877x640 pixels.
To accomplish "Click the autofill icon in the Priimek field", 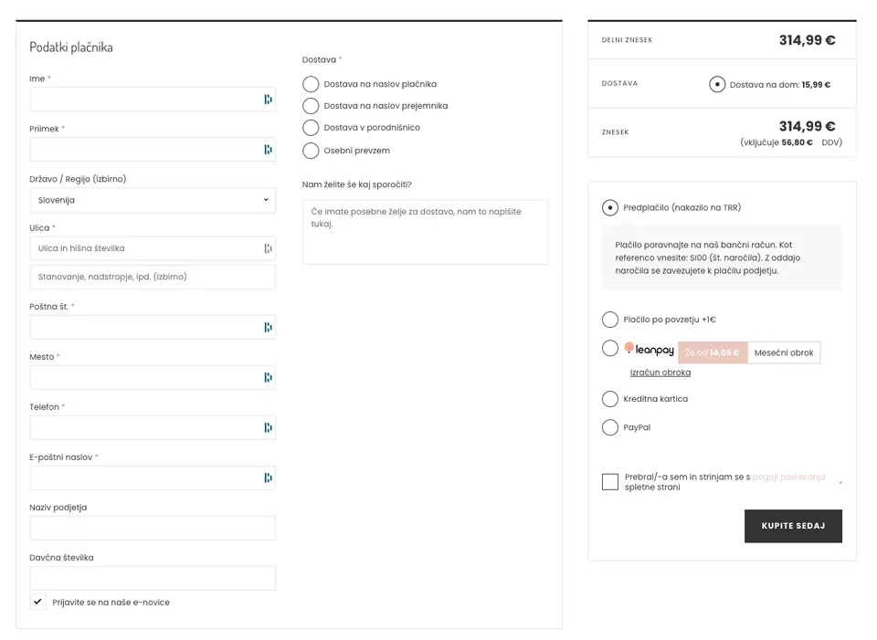I will [269, 150].
